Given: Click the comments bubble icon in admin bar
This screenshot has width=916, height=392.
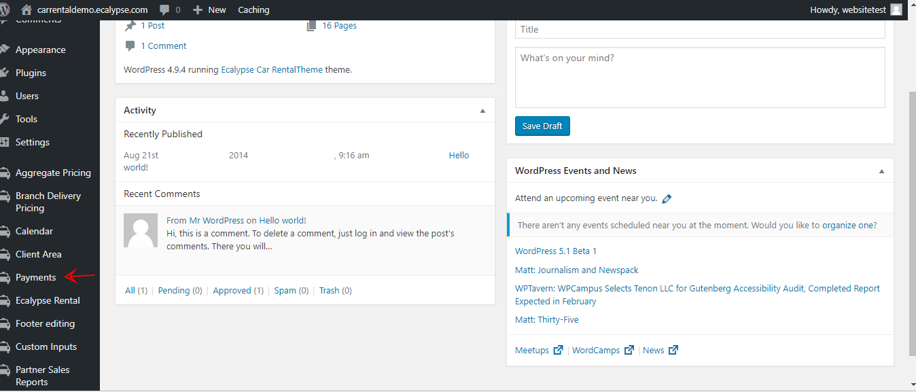Looking at the screenshot, I should point(164,10).
